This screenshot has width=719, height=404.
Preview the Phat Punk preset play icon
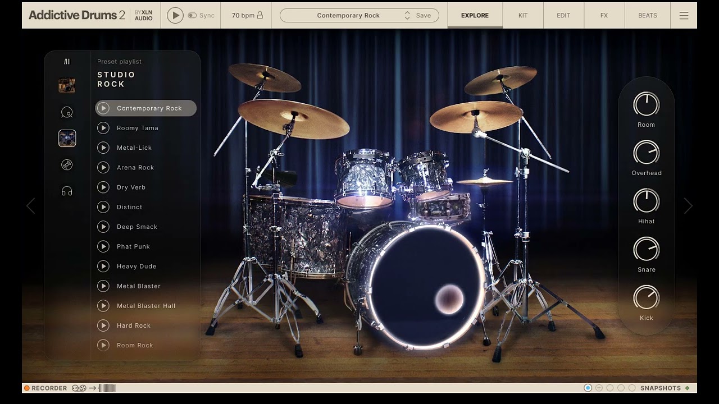click(103, 246)
